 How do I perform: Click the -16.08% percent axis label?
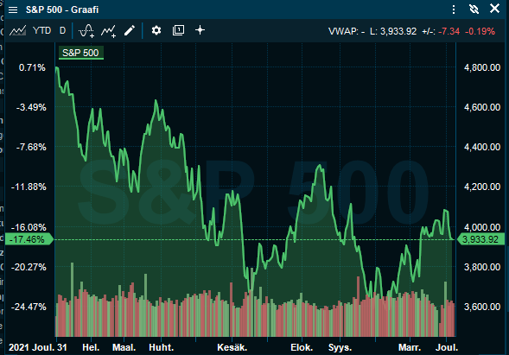[x=29, y=227]
